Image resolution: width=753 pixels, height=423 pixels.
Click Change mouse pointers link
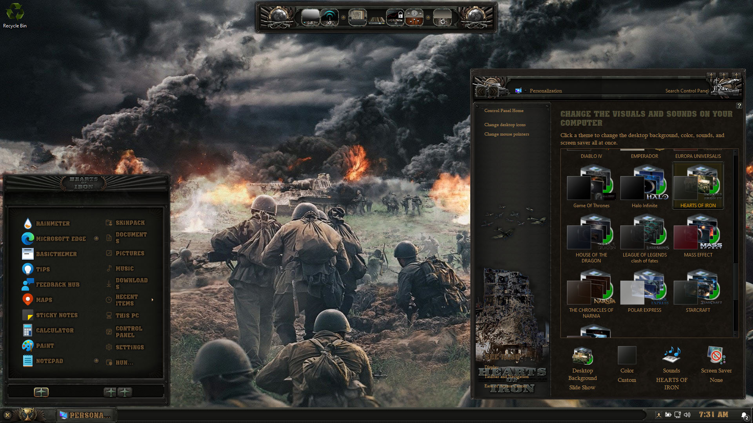click(x=506, y=134)
